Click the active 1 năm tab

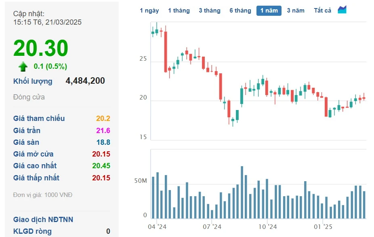[x=269, y=11]
